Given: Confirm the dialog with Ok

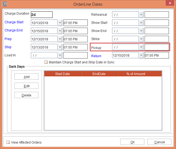Looking at the screenshot, I should tap(132, 142).
